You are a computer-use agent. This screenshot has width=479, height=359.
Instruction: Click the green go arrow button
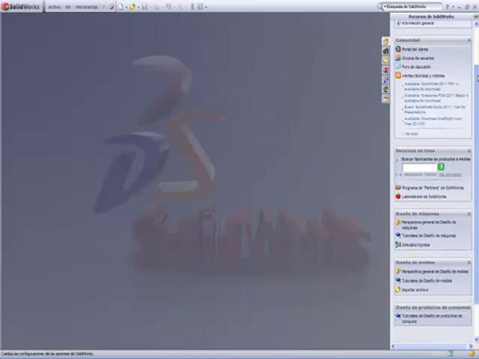point(441,167)
